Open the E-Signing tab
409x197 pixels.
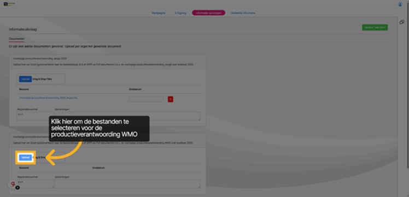[180, 13]
